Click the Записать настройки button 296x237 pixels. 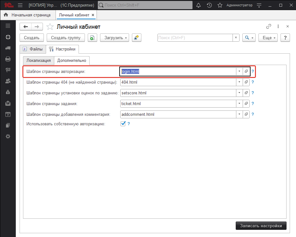(x=261, y=226)
